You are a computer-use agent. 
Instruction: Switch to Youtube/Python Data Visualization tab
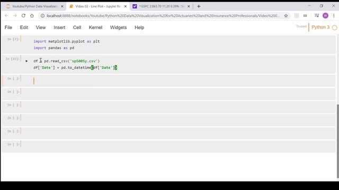pyautogui.click(x=33, y=6)
